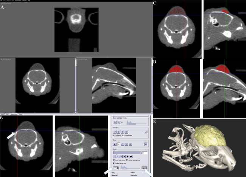Click the Brush size slider

coord(127,153)
